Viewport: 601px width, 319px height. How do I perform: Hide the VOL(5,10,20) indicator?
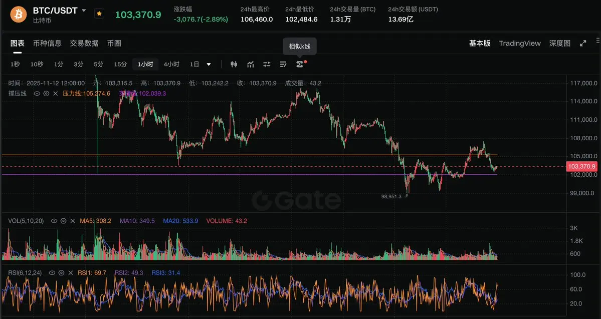(54, 221)
